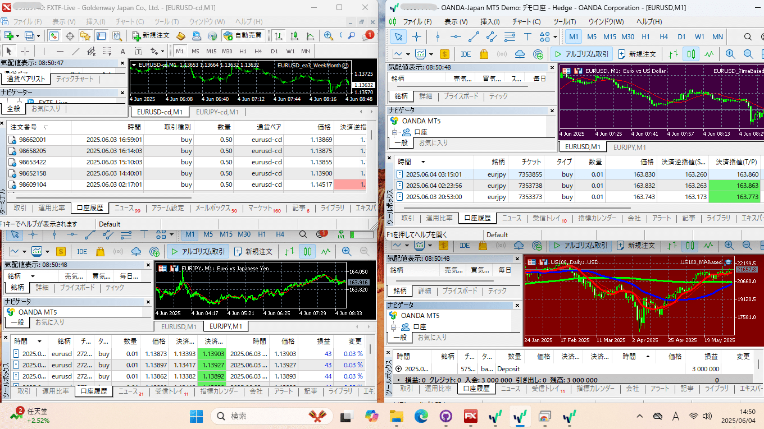Select M15 timeframe in OANDA EURUSD window
Image resolution: width=764 pixels, height=429 pixels.
[610, 37]
